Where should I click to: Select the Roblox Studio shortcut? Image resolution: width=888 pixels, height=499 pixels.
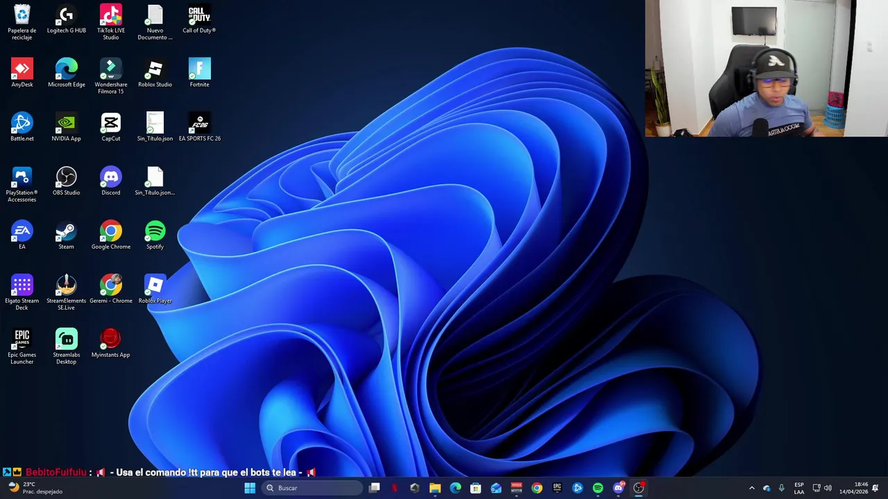(155, 73)
